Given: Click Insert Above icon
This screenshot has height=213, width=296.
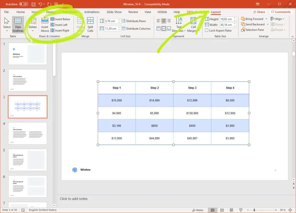Looking at the screenshot, I should [x=45, y=25].
